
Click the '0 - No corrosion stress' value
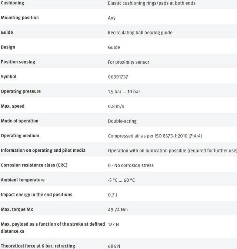click(131, 165)
